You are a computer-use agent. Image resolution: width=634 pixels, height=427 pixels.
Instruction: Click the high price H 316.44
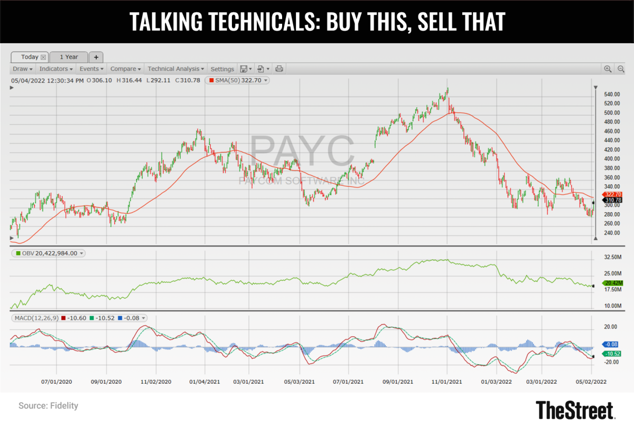tap(129, 80)
